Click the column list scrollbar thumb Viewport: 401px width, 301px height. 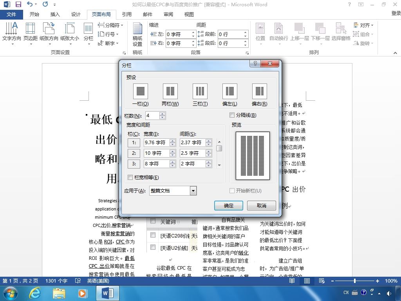tap(219, 149)
